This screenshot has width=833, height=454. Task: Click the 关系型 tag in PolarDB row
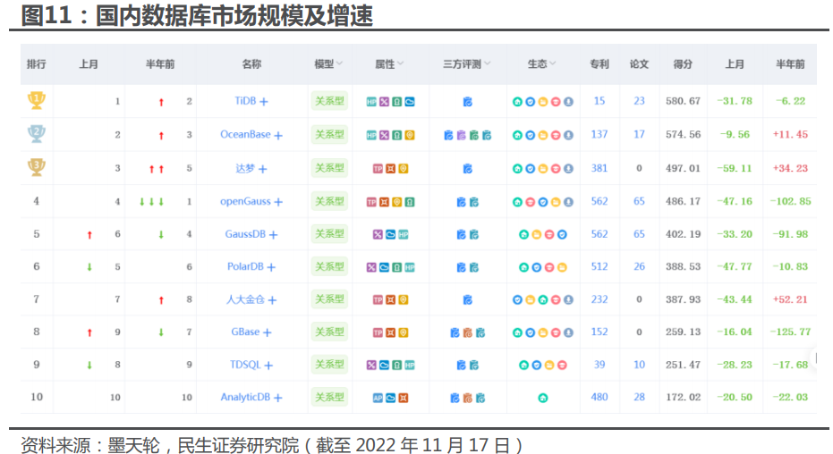329,266
